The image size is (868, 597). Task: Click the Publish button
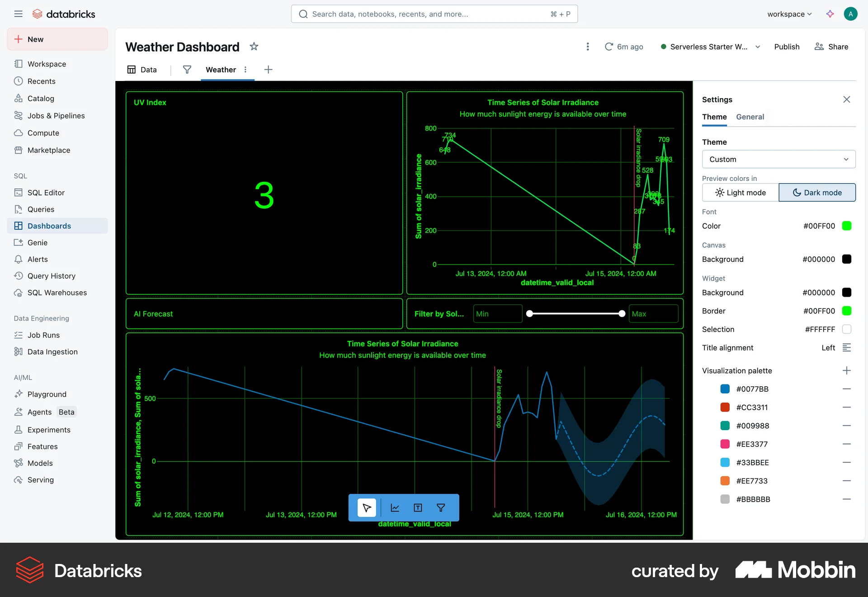(787, 47)
